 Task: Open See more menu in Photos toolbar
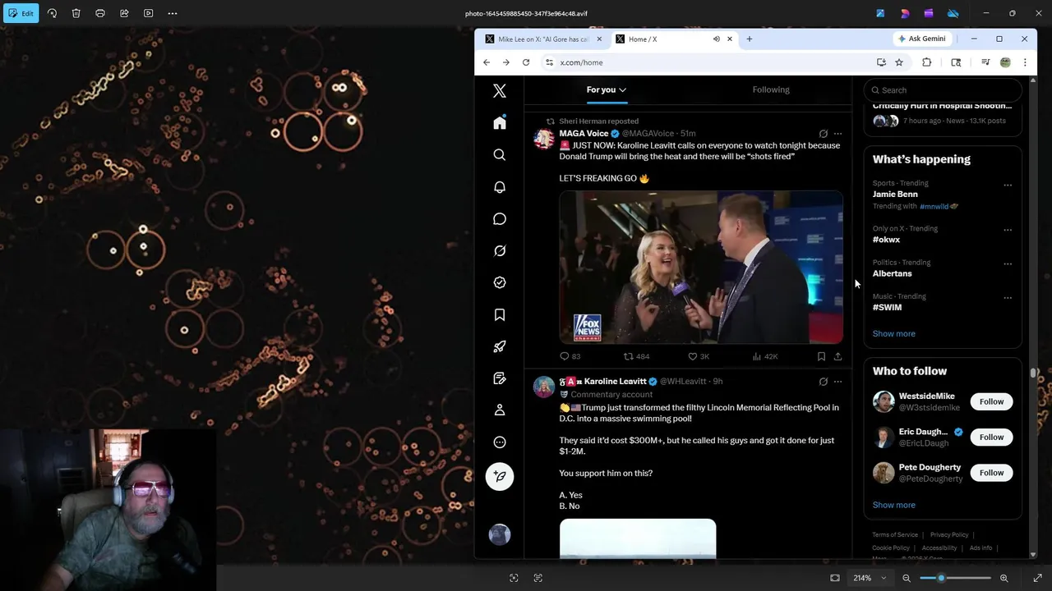pyautogui.click(x=173, y=13)
